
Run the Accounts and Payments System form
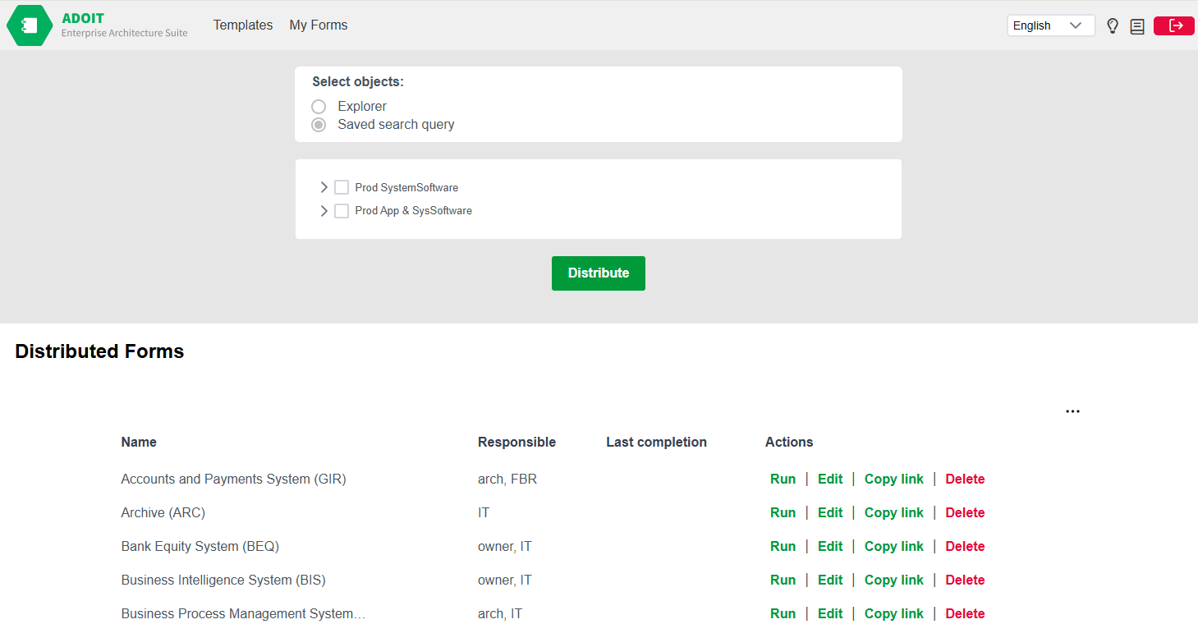[x=783, y=479]
